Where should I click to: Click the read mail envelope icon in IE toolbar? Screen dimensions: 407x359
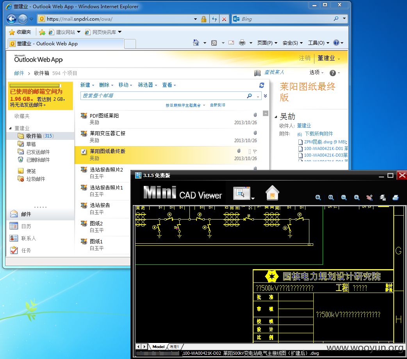(231, 43)
